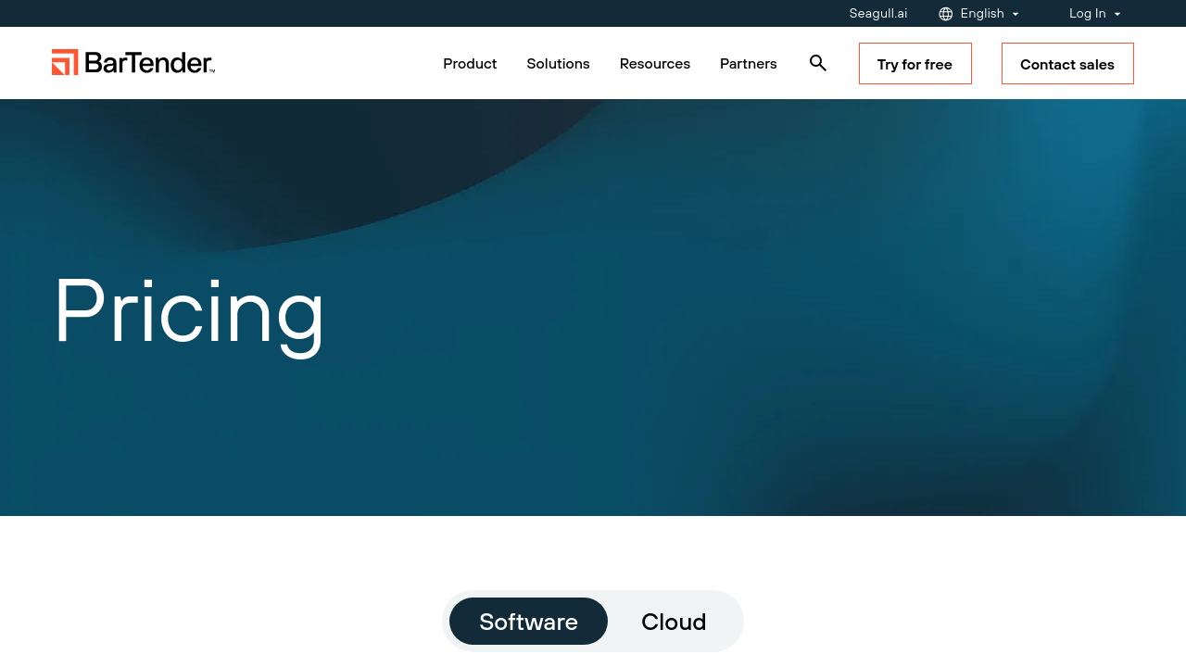Viewport: 1186px width, 667px height.
Task: Click the orange BarTender logo icon
Action: pyautogui.click(x=65, y=62)
